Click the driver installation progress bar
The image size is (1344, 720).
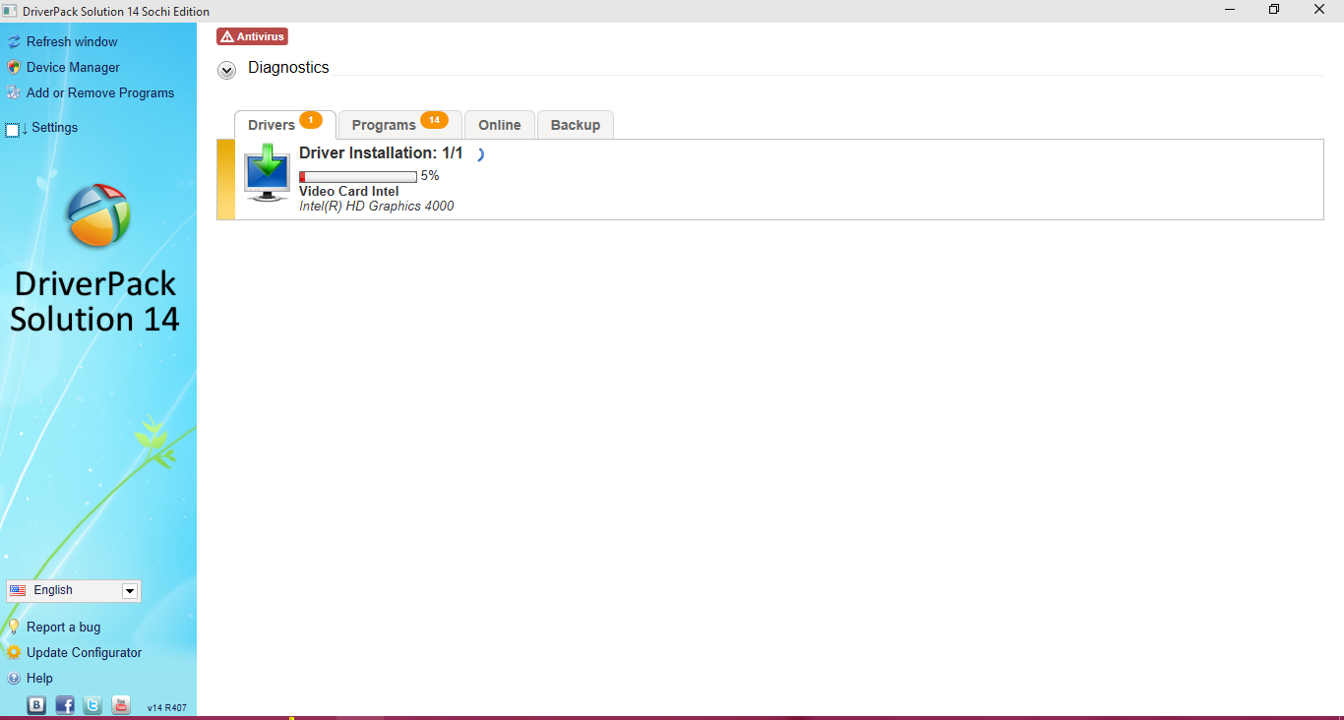pyautogui.click(x=358, y=177)
